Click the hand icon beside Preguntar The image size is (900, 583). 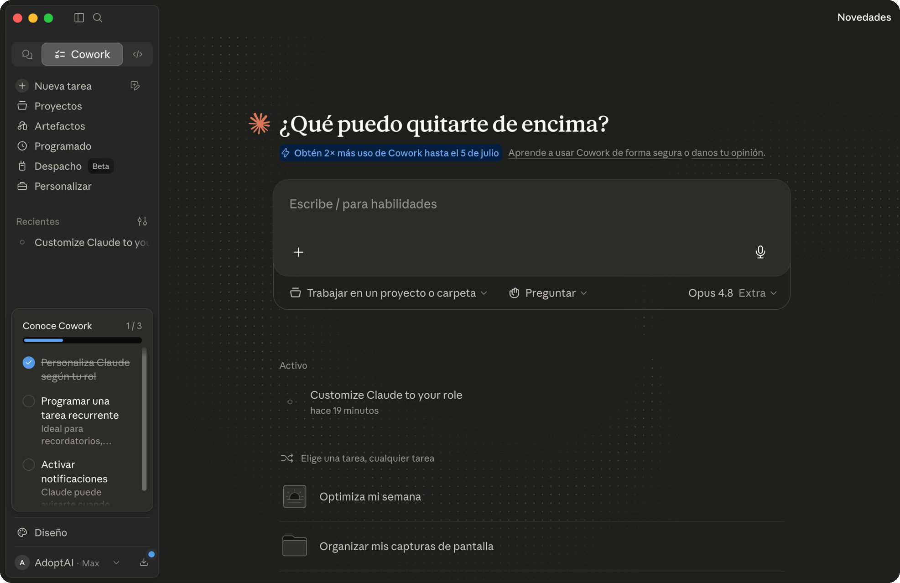514,293
